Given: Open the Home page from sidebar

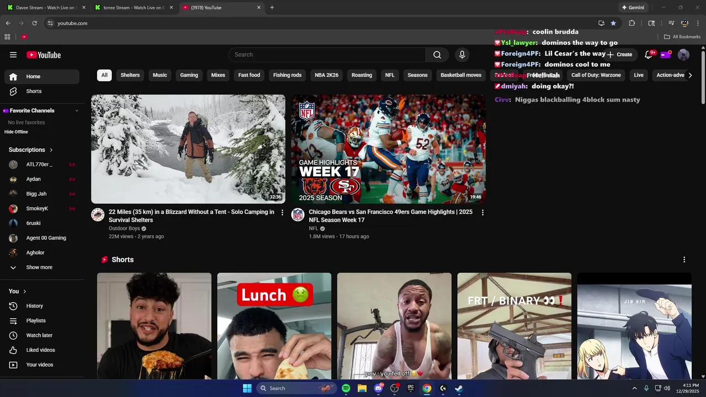Looking at the screenshot, I should tap(41, 77).
